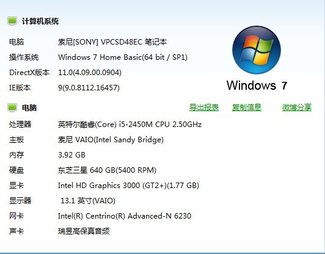Select the 主板 Sony VAIO Sandy Bridge entry
Viewport: 325px width, 254px height.
pos(111,140)
